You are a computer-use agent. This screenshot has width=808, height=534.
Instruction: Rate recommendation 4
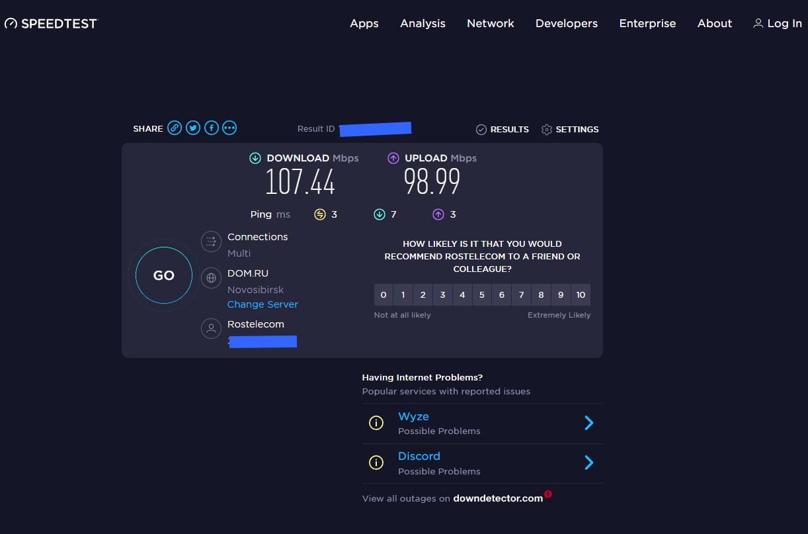[462, 295]
